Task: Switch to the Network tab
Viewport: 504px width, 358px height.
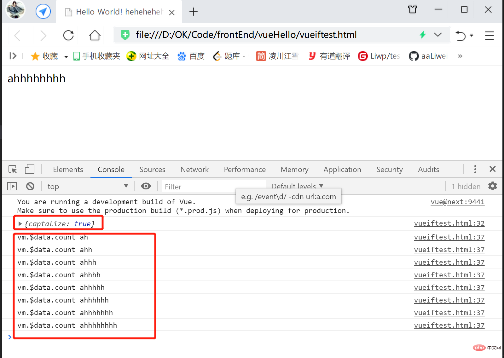Action: pos(194,170)
